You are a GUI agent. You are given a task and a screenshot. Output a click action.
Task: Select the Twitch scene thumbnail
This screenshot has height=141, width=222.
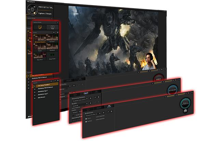coord(40,47)
